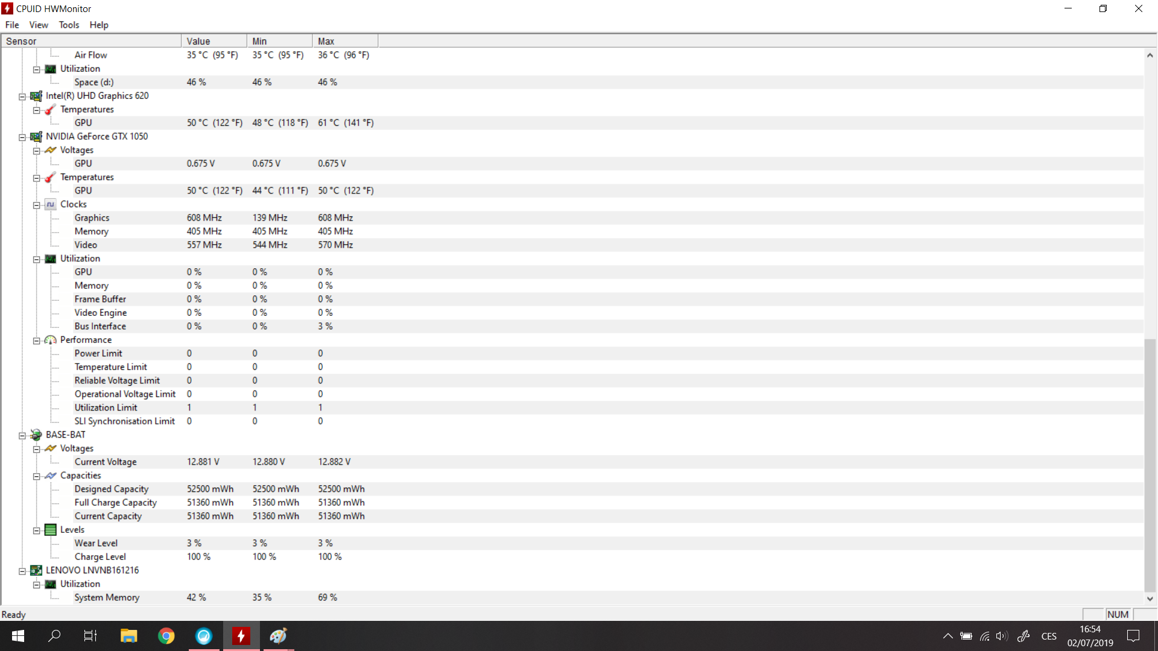
Task: Collapse the Intel UHD Graphics 620 node
Action: [x=22, y=96]
